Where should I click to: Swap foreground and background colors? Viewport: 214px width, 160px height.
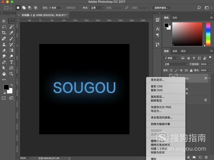pos(12,85)
